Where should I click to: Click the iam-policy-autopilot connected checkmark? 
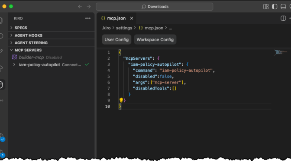tap(87, 64)
